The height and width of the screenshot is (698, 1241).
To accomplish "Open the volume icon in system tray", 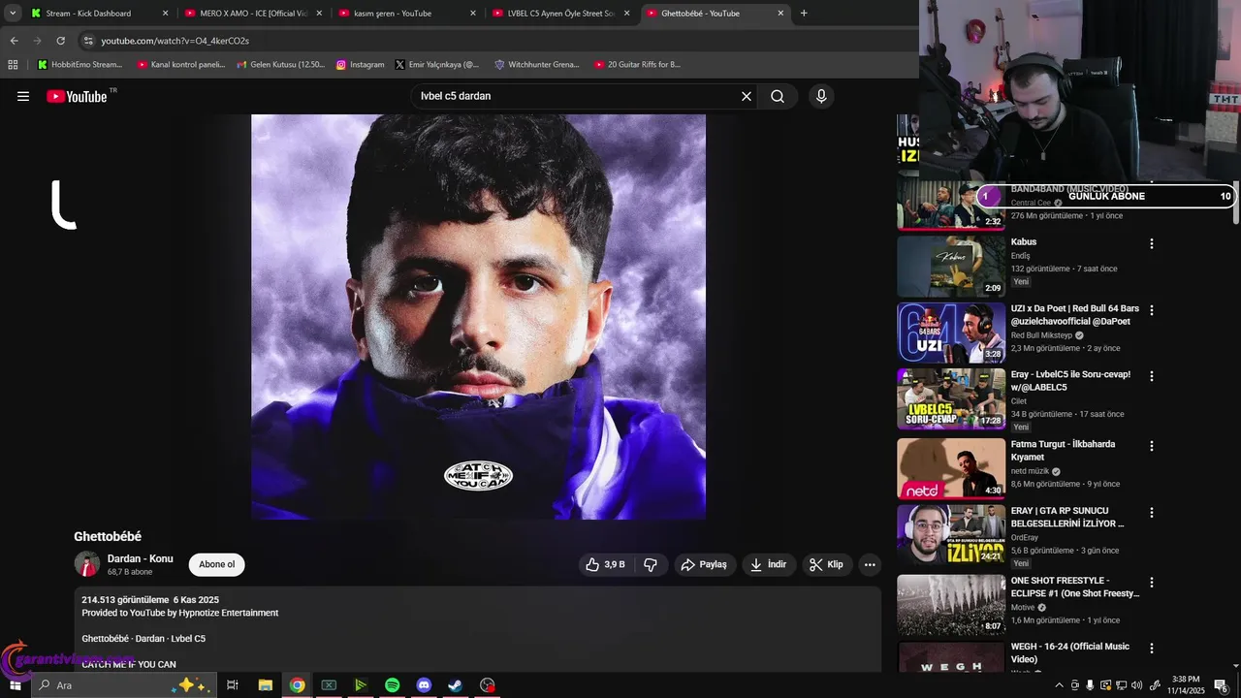I will coord(1136,685).
